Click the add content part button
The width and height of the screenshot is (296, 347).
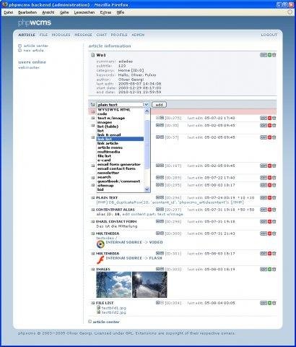[x=160, y=105]
